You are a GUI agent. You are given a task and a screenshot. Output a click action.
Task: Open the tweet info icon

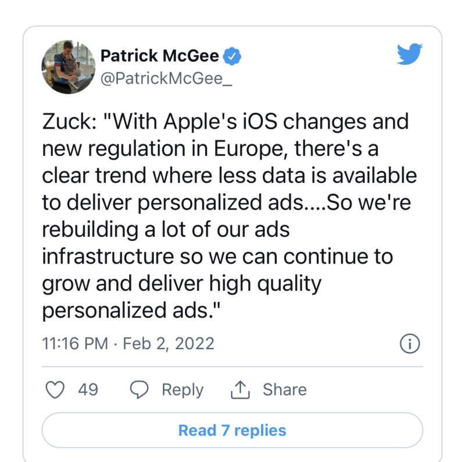point(410,344)
